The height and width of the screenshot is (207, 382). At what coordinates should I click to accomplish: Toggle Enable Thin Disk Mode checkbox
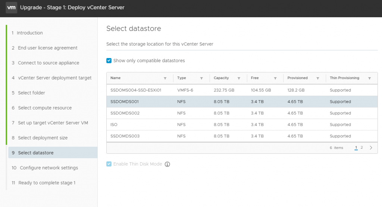point(109,164)
